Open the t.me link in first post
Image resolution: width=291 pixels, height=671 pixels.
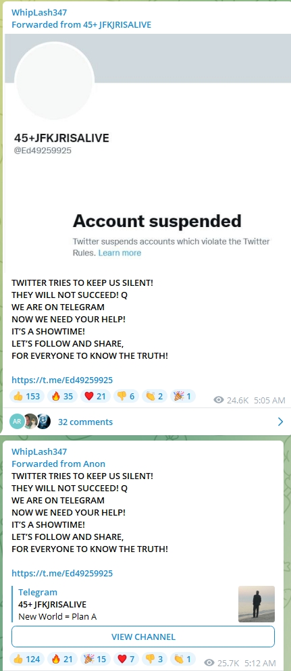point(62,380)
